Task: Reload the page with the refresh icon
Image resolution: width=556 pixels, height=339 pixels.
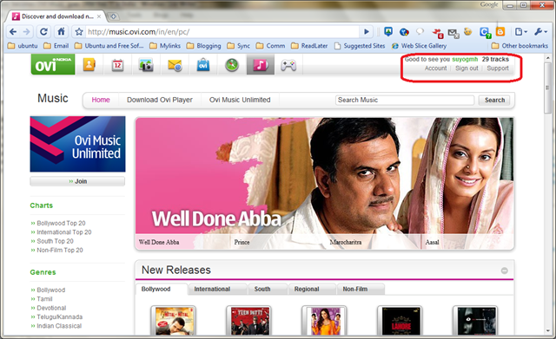Action: click(43, 32)
